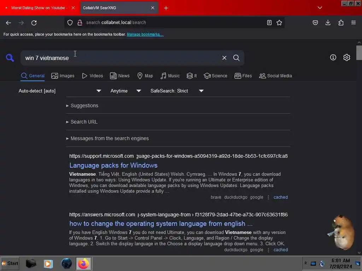Switch to the News category
This screenshot has height=271, width=362.
pyautogui.click(x=120, y=76)
